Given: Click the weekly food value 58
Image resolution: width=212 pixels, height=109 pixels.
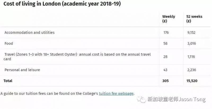Looking at the screenshot, I should pos(165,43).
